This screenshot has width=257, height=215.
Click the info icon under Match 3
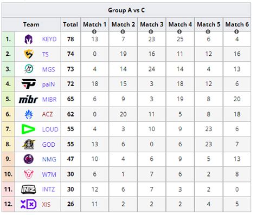[151, 32]
